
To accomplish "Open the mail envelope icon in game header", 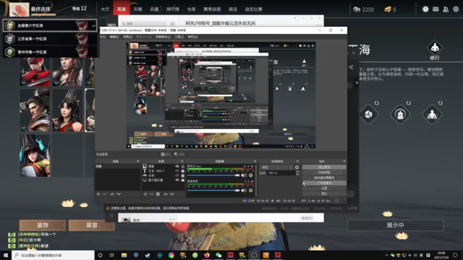I will 436,9.
